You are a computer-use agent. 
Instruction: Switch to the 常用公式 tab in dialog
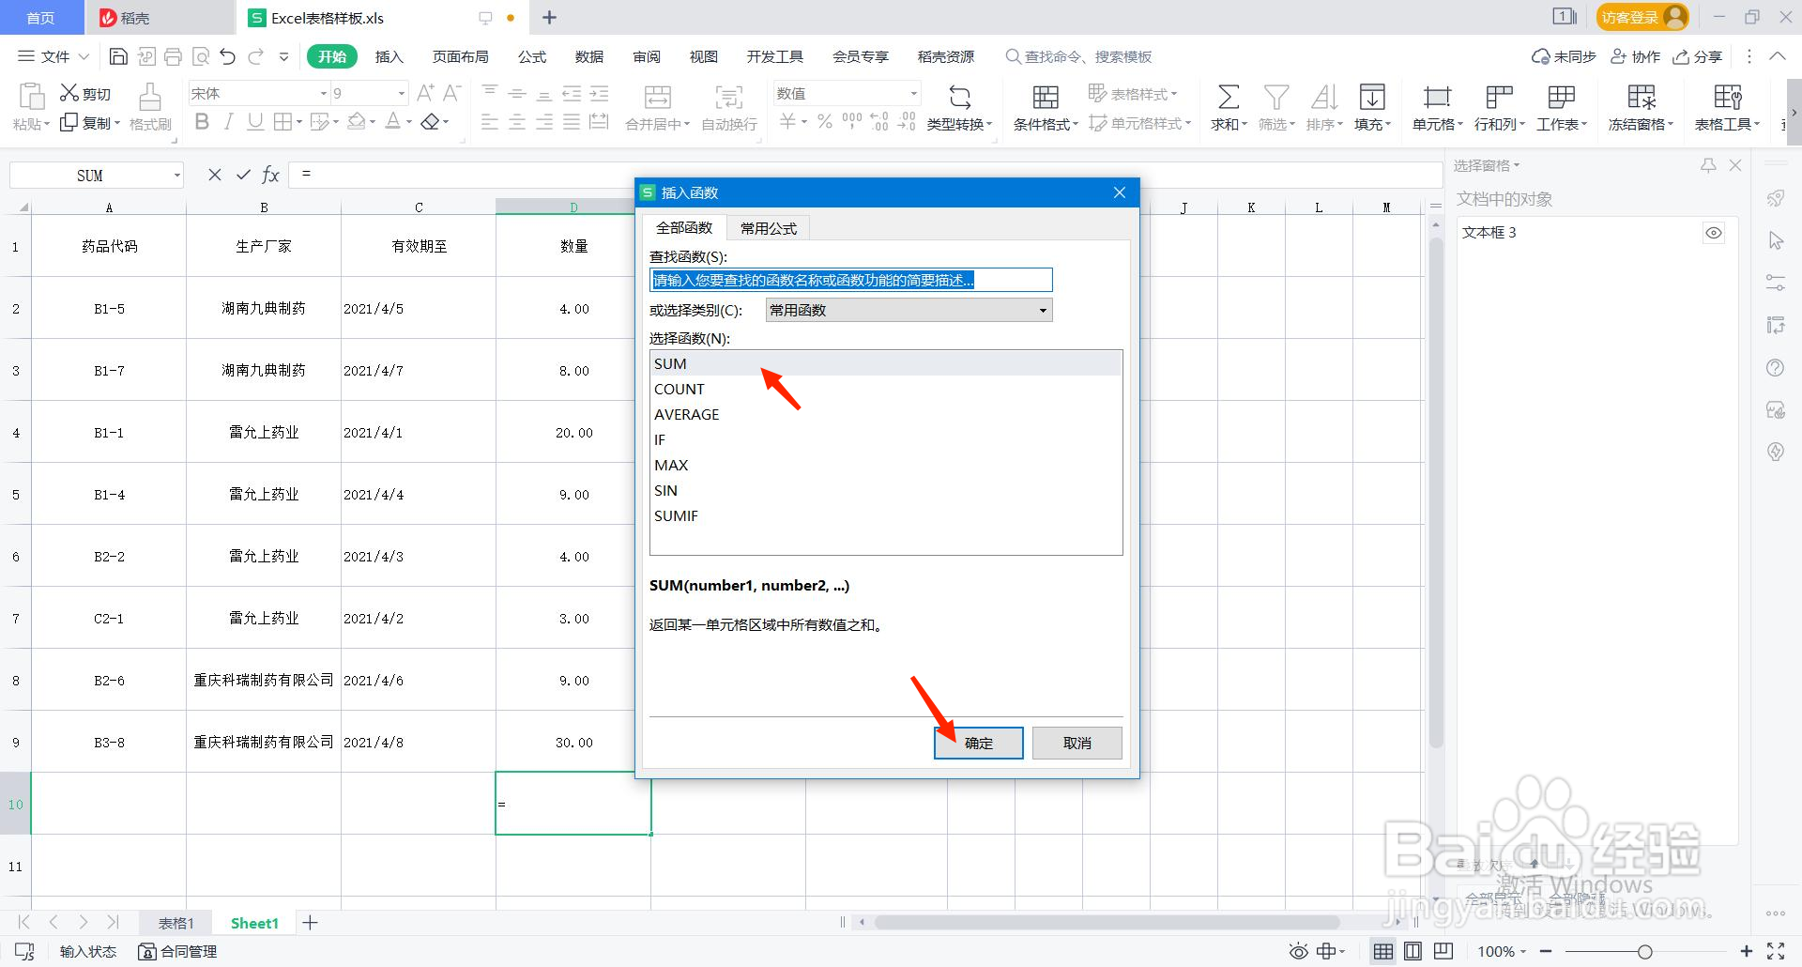point(768,228)
